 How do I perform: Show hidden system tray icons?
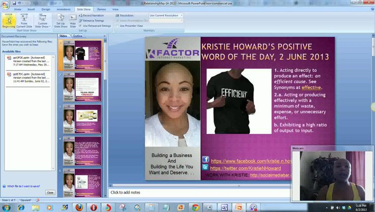click(327, 208)
